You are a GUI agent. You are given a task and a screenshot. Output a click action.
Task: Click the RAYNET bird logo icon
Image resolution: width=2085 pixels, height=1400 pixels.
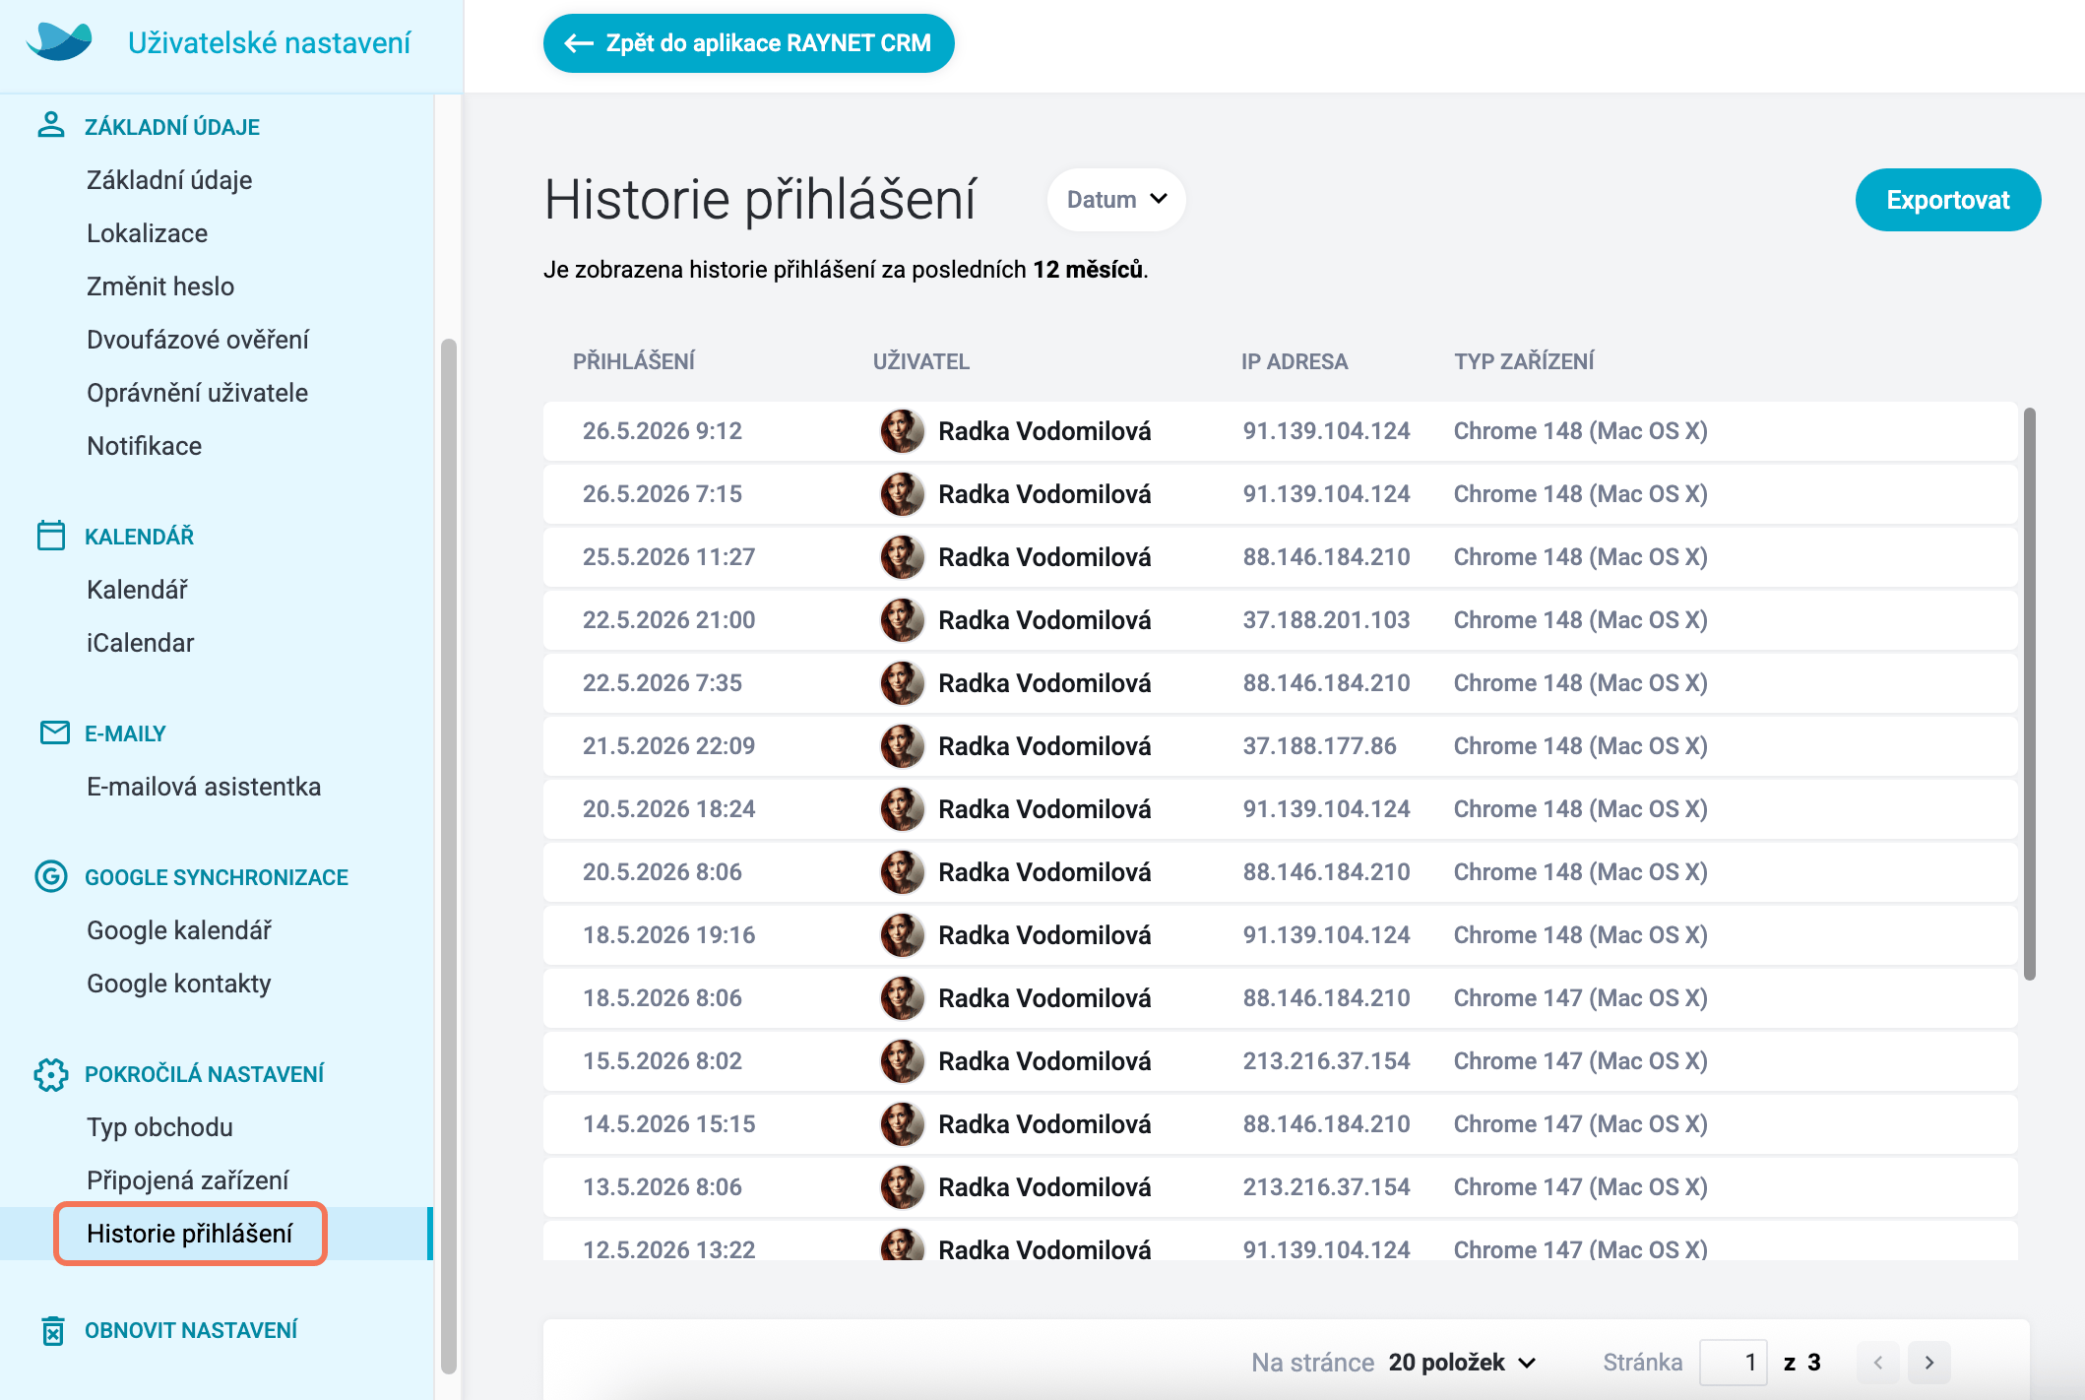(59, 41)
